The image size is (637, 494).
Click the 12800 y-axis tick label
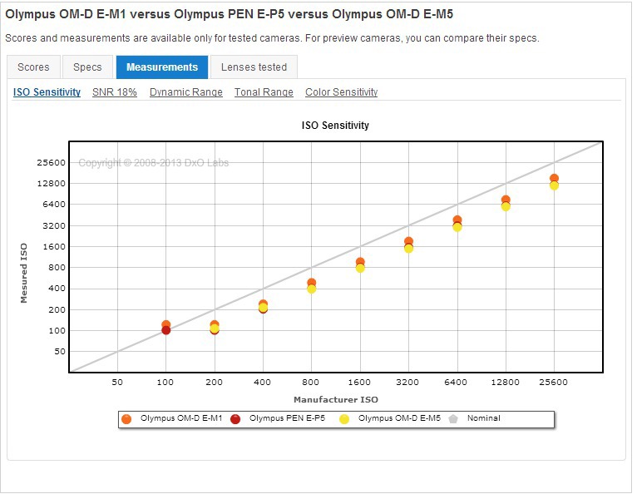point(52,183)
